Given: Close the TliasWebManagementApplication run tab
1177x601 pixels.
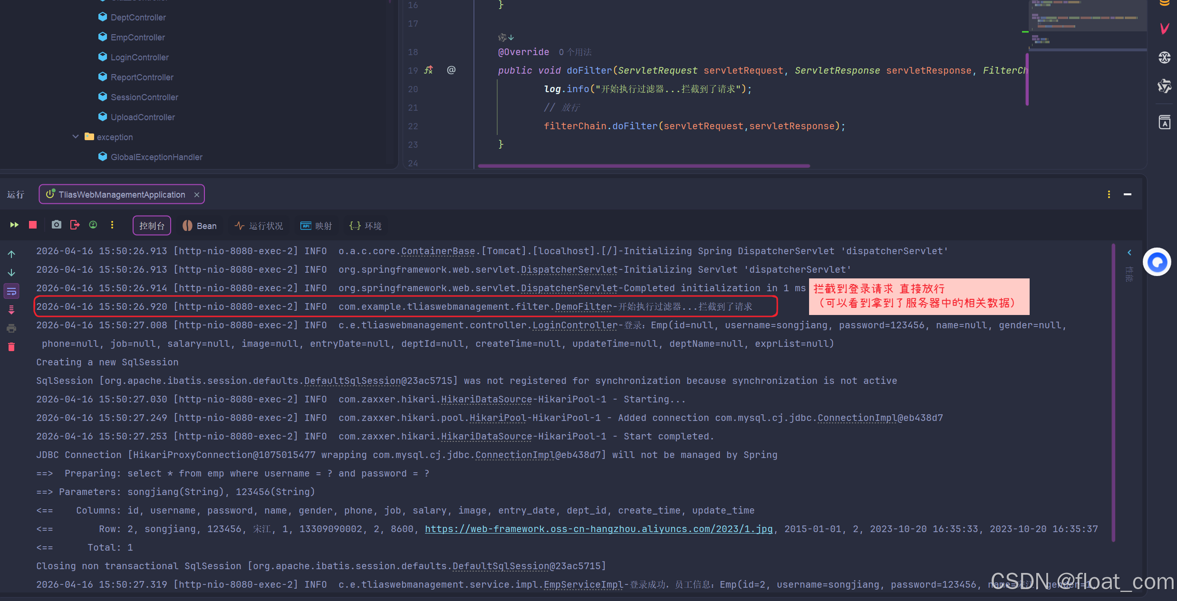Looking at the screenshot, I should 197,195.
